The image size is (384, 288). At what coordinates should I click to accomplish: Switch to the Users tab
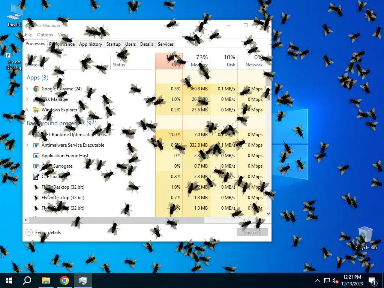(130, 44)
